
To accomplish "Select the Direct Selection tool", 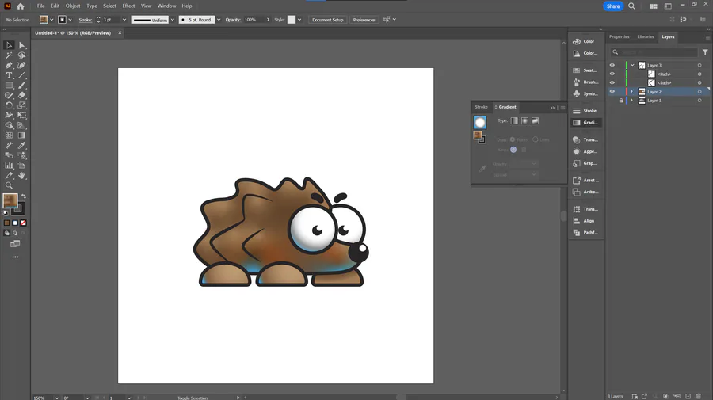I will (21, 45).
